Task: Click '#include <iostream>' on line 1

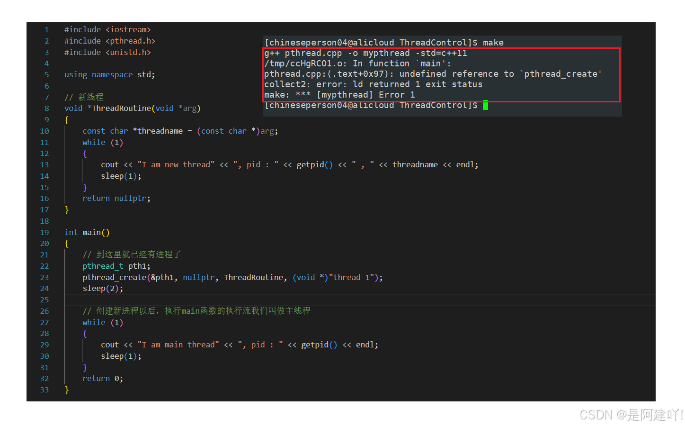Action: 107,30
